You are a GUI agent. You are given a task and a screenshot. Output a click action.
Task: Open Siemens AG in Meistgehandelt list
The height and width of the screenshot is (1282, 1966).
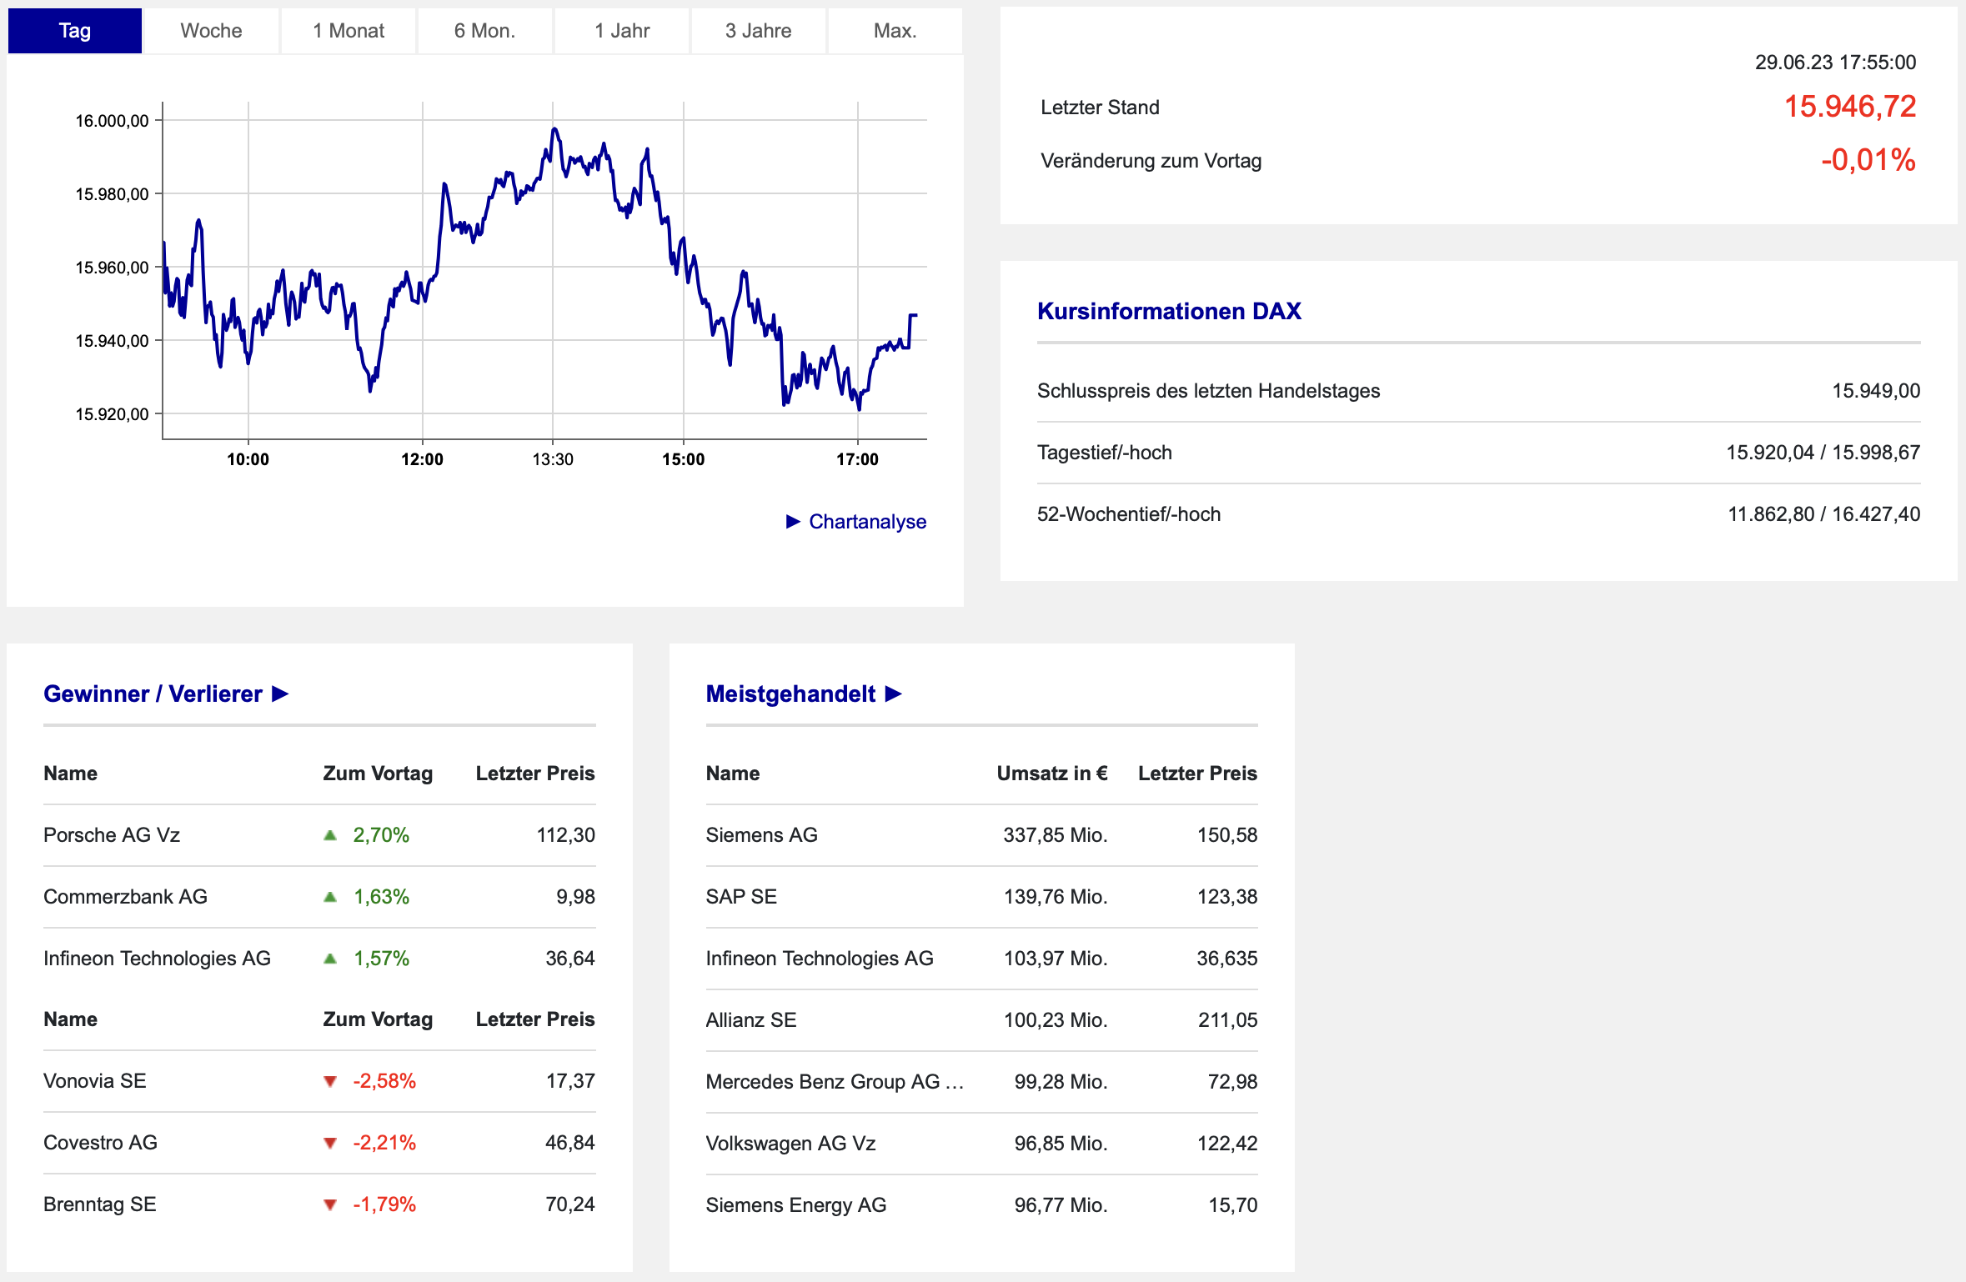click(761, 835)
